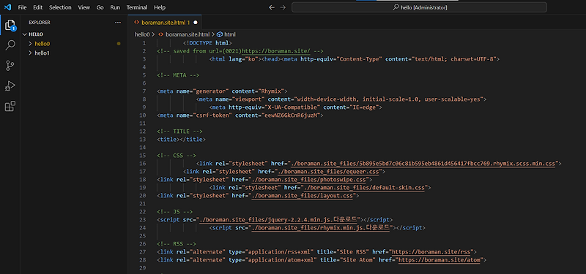
Task: Select the boraman.site.html editor tab
Action: tap(165, 23)
